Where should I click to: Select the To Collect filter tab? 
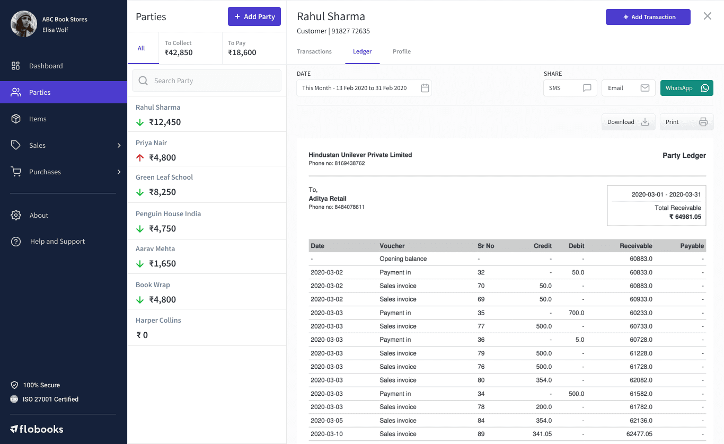click(191, 48)
